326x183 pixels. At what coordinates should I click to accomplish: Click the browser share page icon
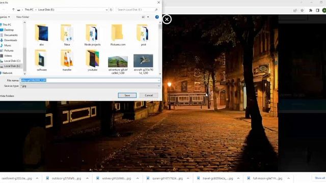point(295,10)
